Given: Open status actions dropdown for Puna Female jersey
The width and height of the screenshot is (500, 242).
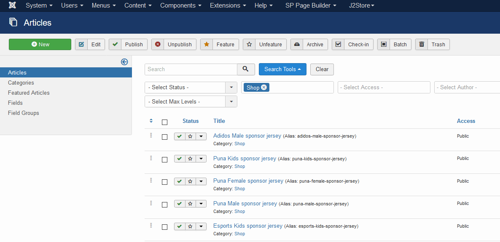Looking at the screenshot, I should pos(201,181).
